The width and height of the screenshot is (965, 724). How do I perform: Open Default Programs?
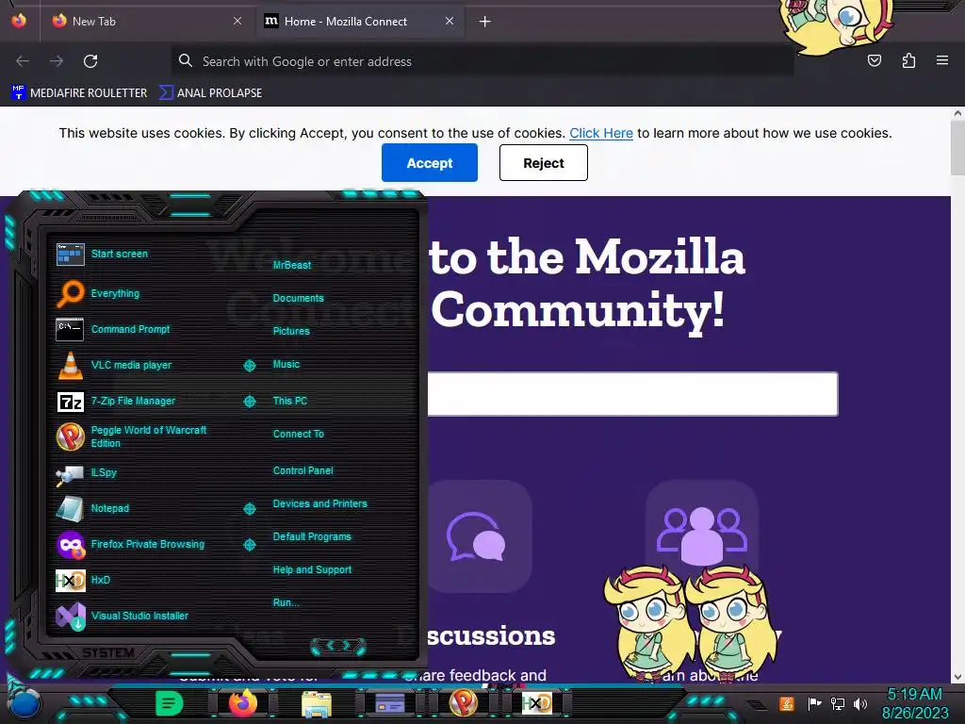[x=312, y=536]
